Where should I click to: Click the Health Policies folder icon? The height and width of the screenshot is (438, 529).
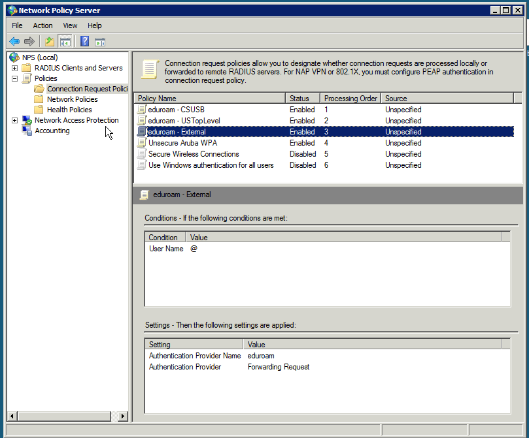39,110
